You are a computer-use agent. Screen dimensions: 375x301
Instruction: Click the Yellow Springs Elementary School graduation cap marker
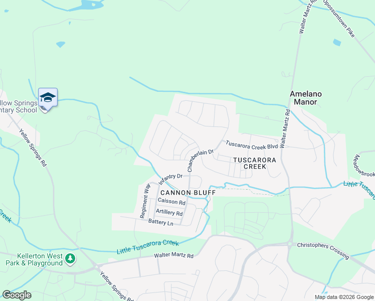pyautogui.click(x=48, y=97)
